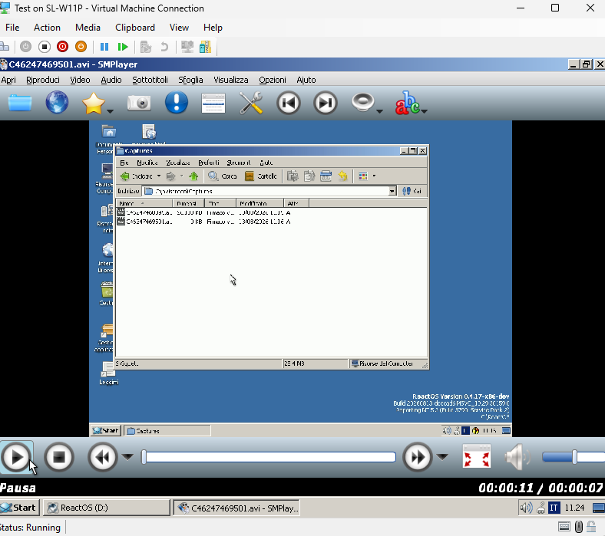Switch the IT keyboard language indicator

click(554, 508)
